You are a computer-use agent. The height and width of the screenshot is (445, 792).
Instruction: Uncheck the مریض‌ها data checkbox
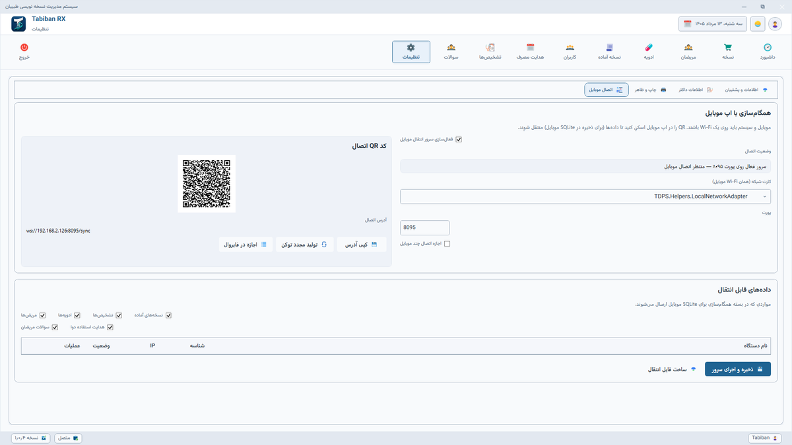[x=43, y=315]
